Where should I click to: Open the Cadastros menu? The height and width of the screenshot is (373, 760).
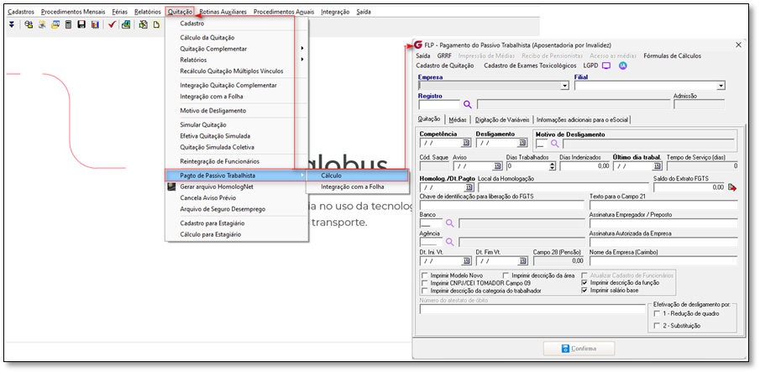click(x=21, y=12)
